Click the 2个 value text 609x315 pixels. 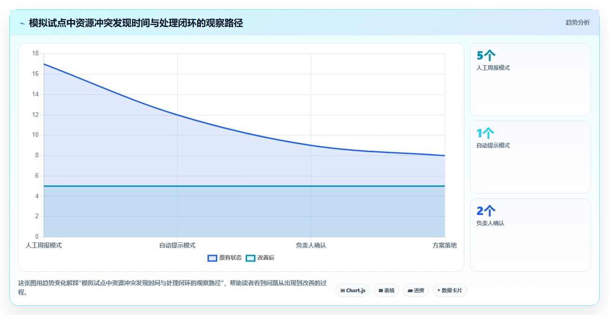[x=486, y=211]
